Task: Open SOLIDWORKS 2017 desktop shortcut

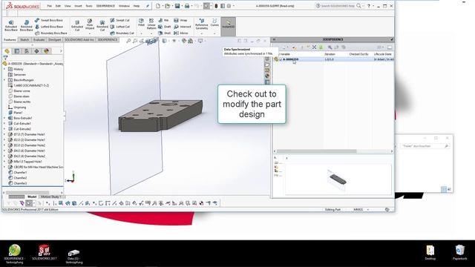Action: 45,253
